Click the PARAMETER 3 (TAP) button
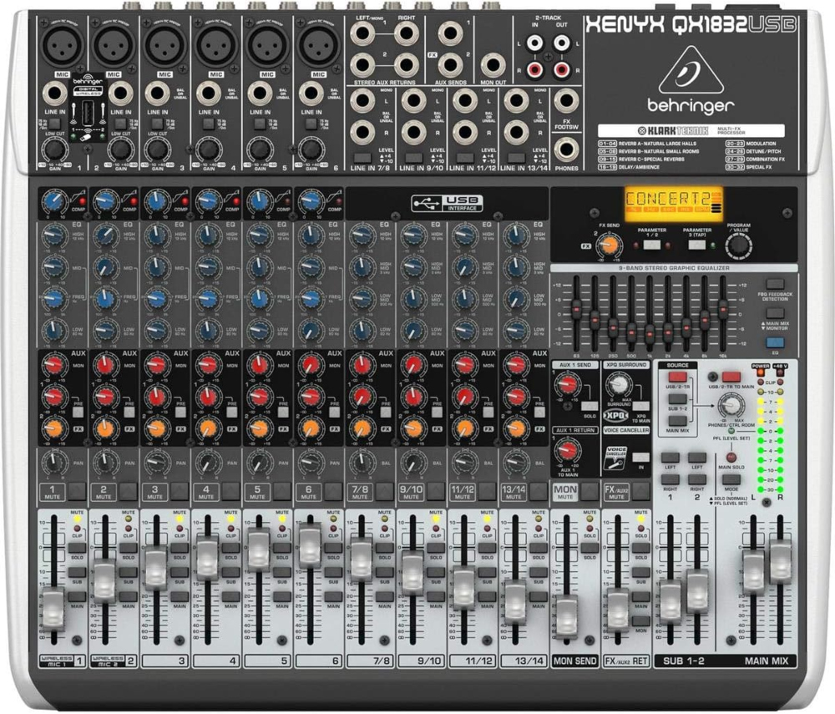The height and width of the screenshot is (714, 835). pos(697,246)
